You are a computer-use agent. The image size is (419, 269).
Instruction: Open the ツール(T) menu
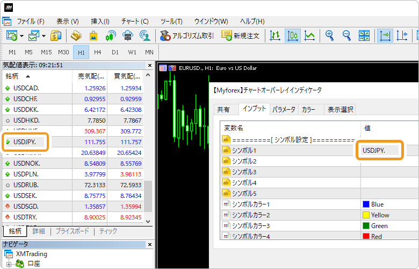(171, 22)
